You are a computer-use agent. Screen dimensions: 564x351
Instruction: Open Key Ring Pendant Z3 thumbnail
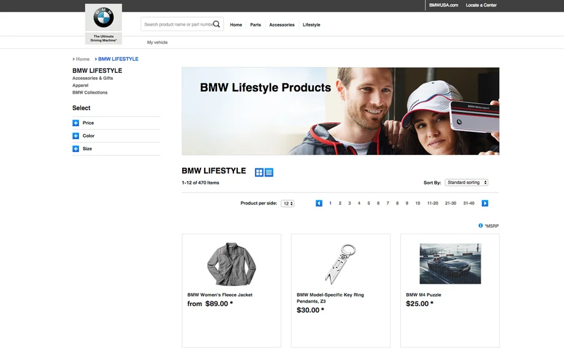[341, 264]
